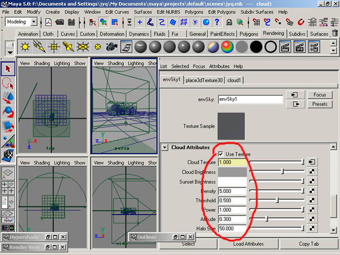340x255 pixels.
Task: Click the Load Attributes button
Action: [x=248, y=244]
